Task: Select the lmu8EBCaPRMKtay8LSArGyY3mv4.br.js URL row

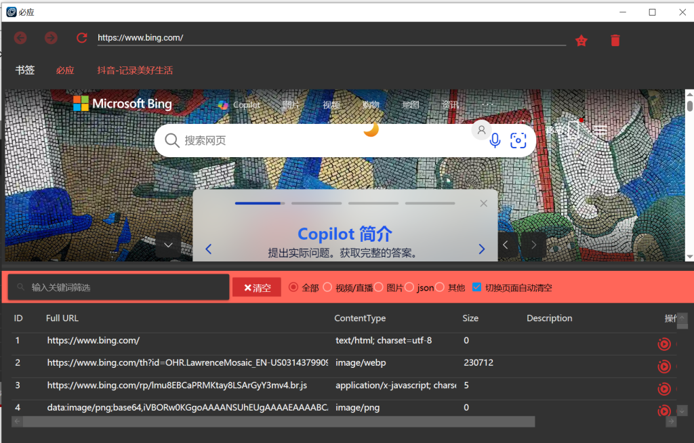Action: click(177, 385)
